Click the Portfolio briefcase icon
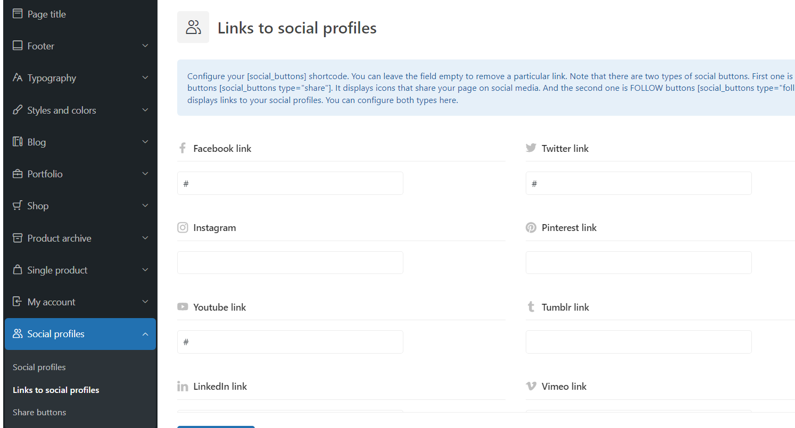The height and width of the screenshot is (428, 795). [18, 174]
